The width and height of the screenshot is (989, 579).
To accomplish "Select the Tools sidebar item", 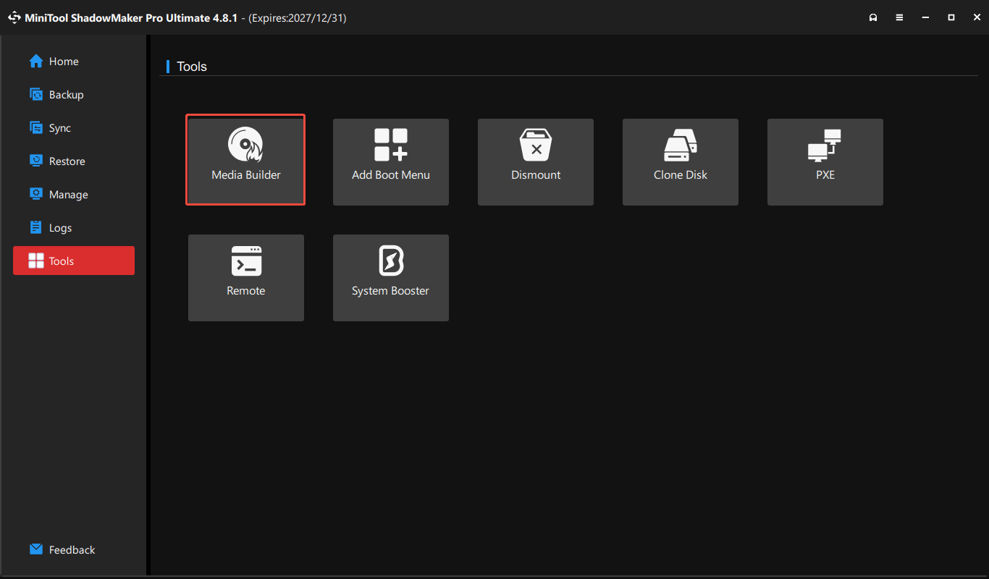I will 74,261.
